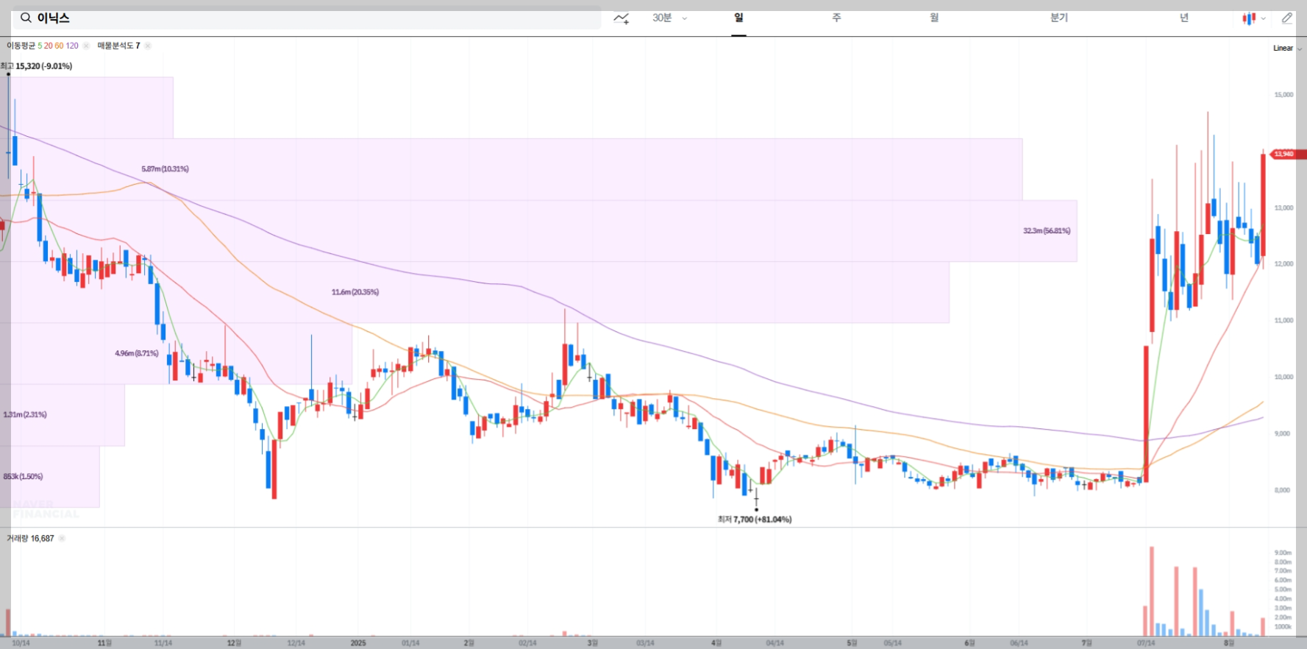1307x649 pixels.
Task: Click the 2025 date axis label
Action: (x=358, y=643)
